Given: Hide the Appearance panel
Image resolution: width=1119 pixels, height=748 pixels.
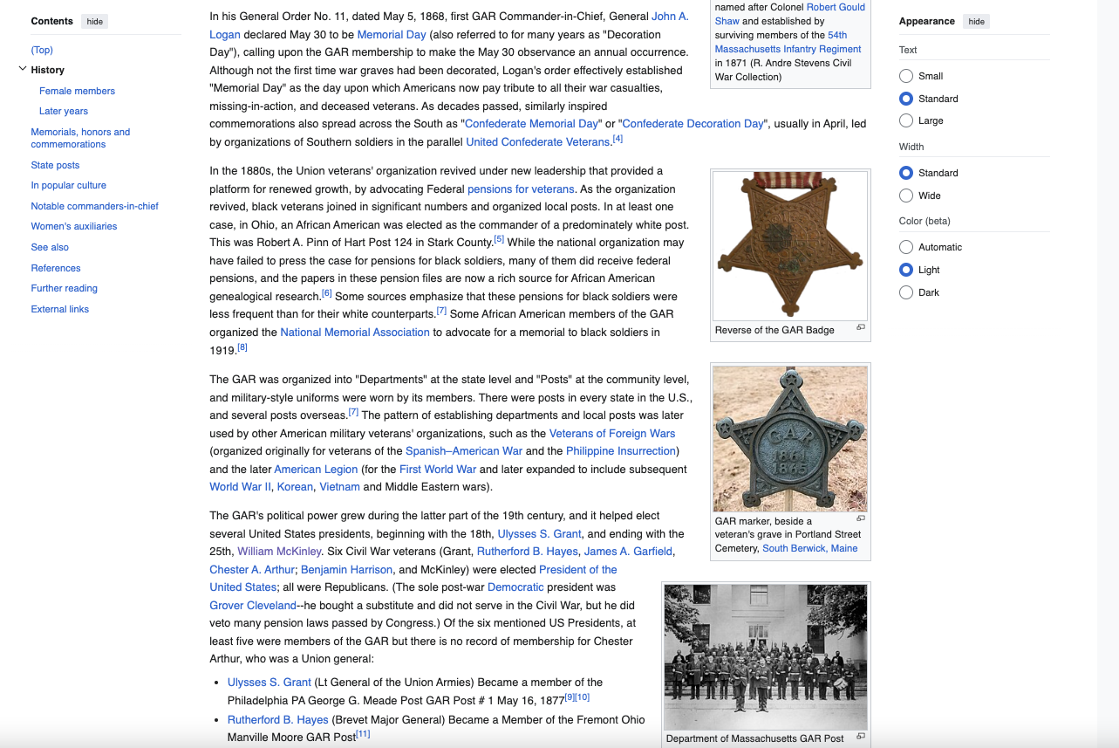Looking at the screenshot, I should (977, 21).
